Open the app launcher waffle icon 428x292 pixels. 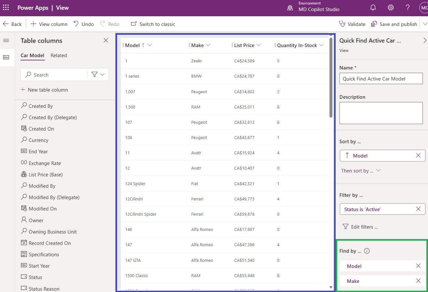pyautogui.click(x=6, y=8)
